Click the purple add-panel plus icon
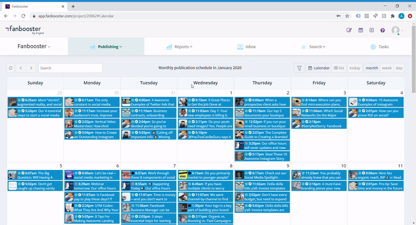Viewport: 416px width, 225px height. tap(372, 30)
